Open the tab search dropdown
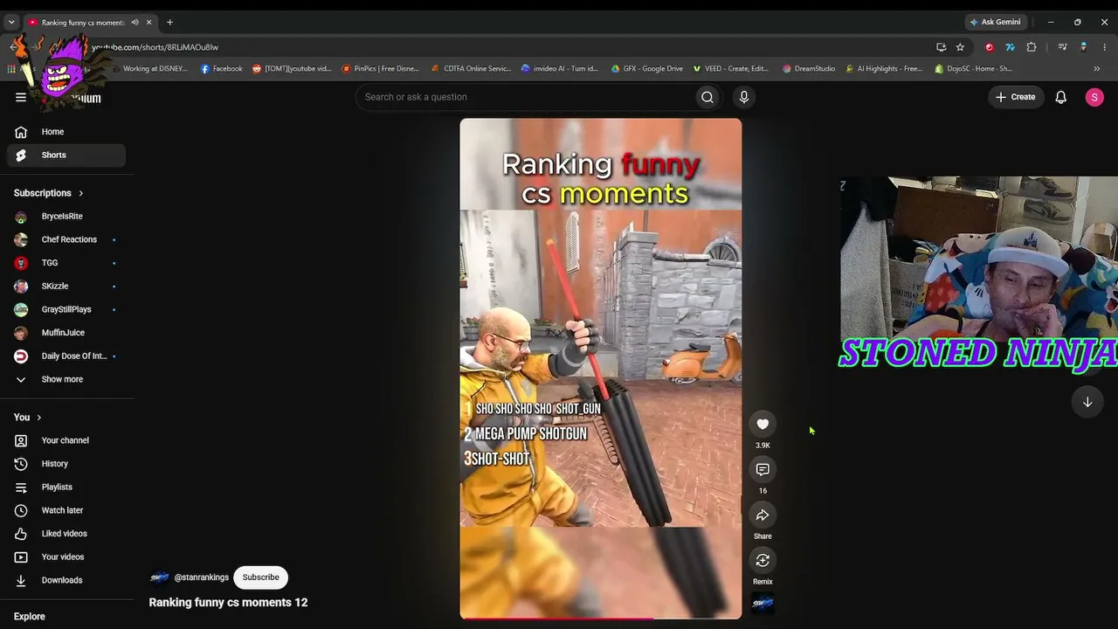The width and height of the screenshot is (1118, 629). coord(11,22)
